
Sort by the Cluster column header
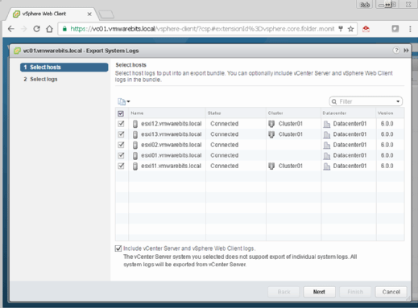(x=293, y=113)
